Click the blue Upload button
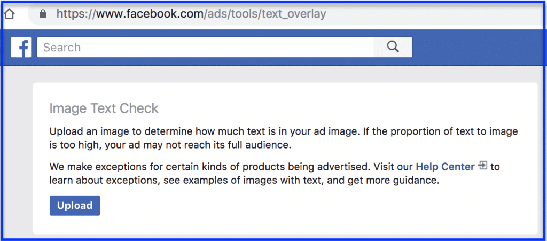The width and height of the screenshot is (547, 241). 75,205
